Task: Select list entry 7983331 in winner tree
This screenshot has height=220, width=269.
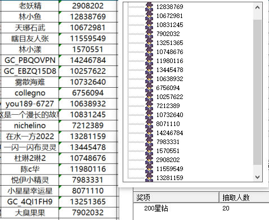Action: click(168, 142)
